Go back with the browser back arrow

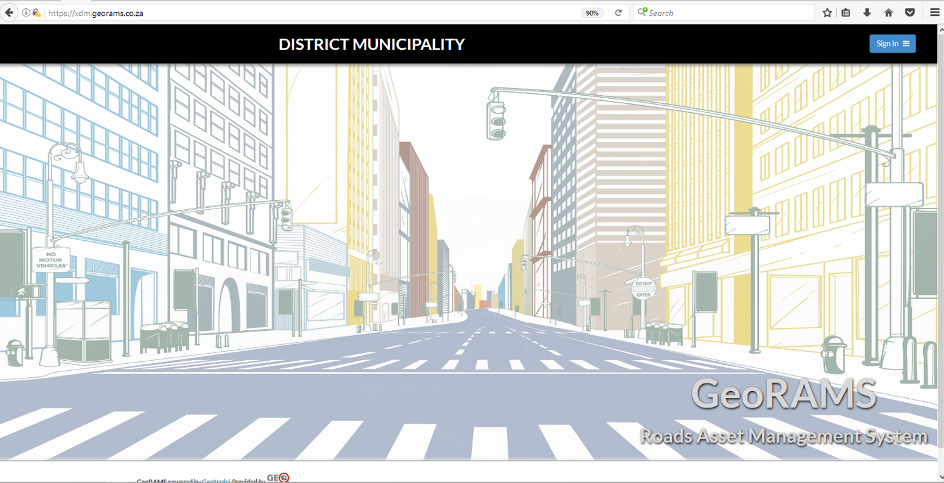[9, 13]
